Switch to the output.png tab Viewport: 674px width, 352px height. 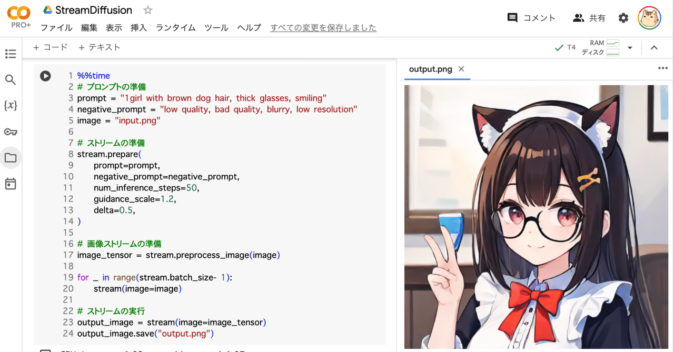[432, 69]
